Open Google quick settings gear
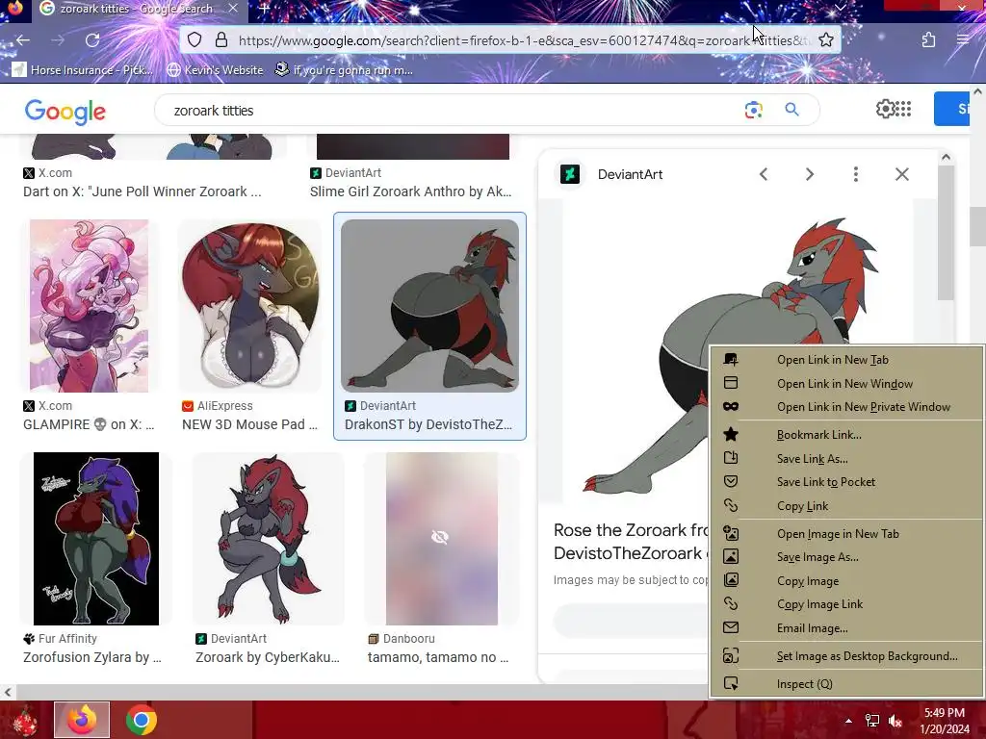 tap(885, 109)
